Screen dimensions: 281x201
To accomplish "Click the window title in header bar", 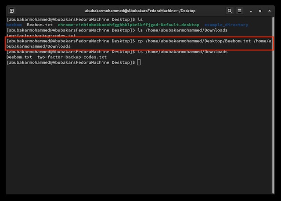I will (140, 11).
